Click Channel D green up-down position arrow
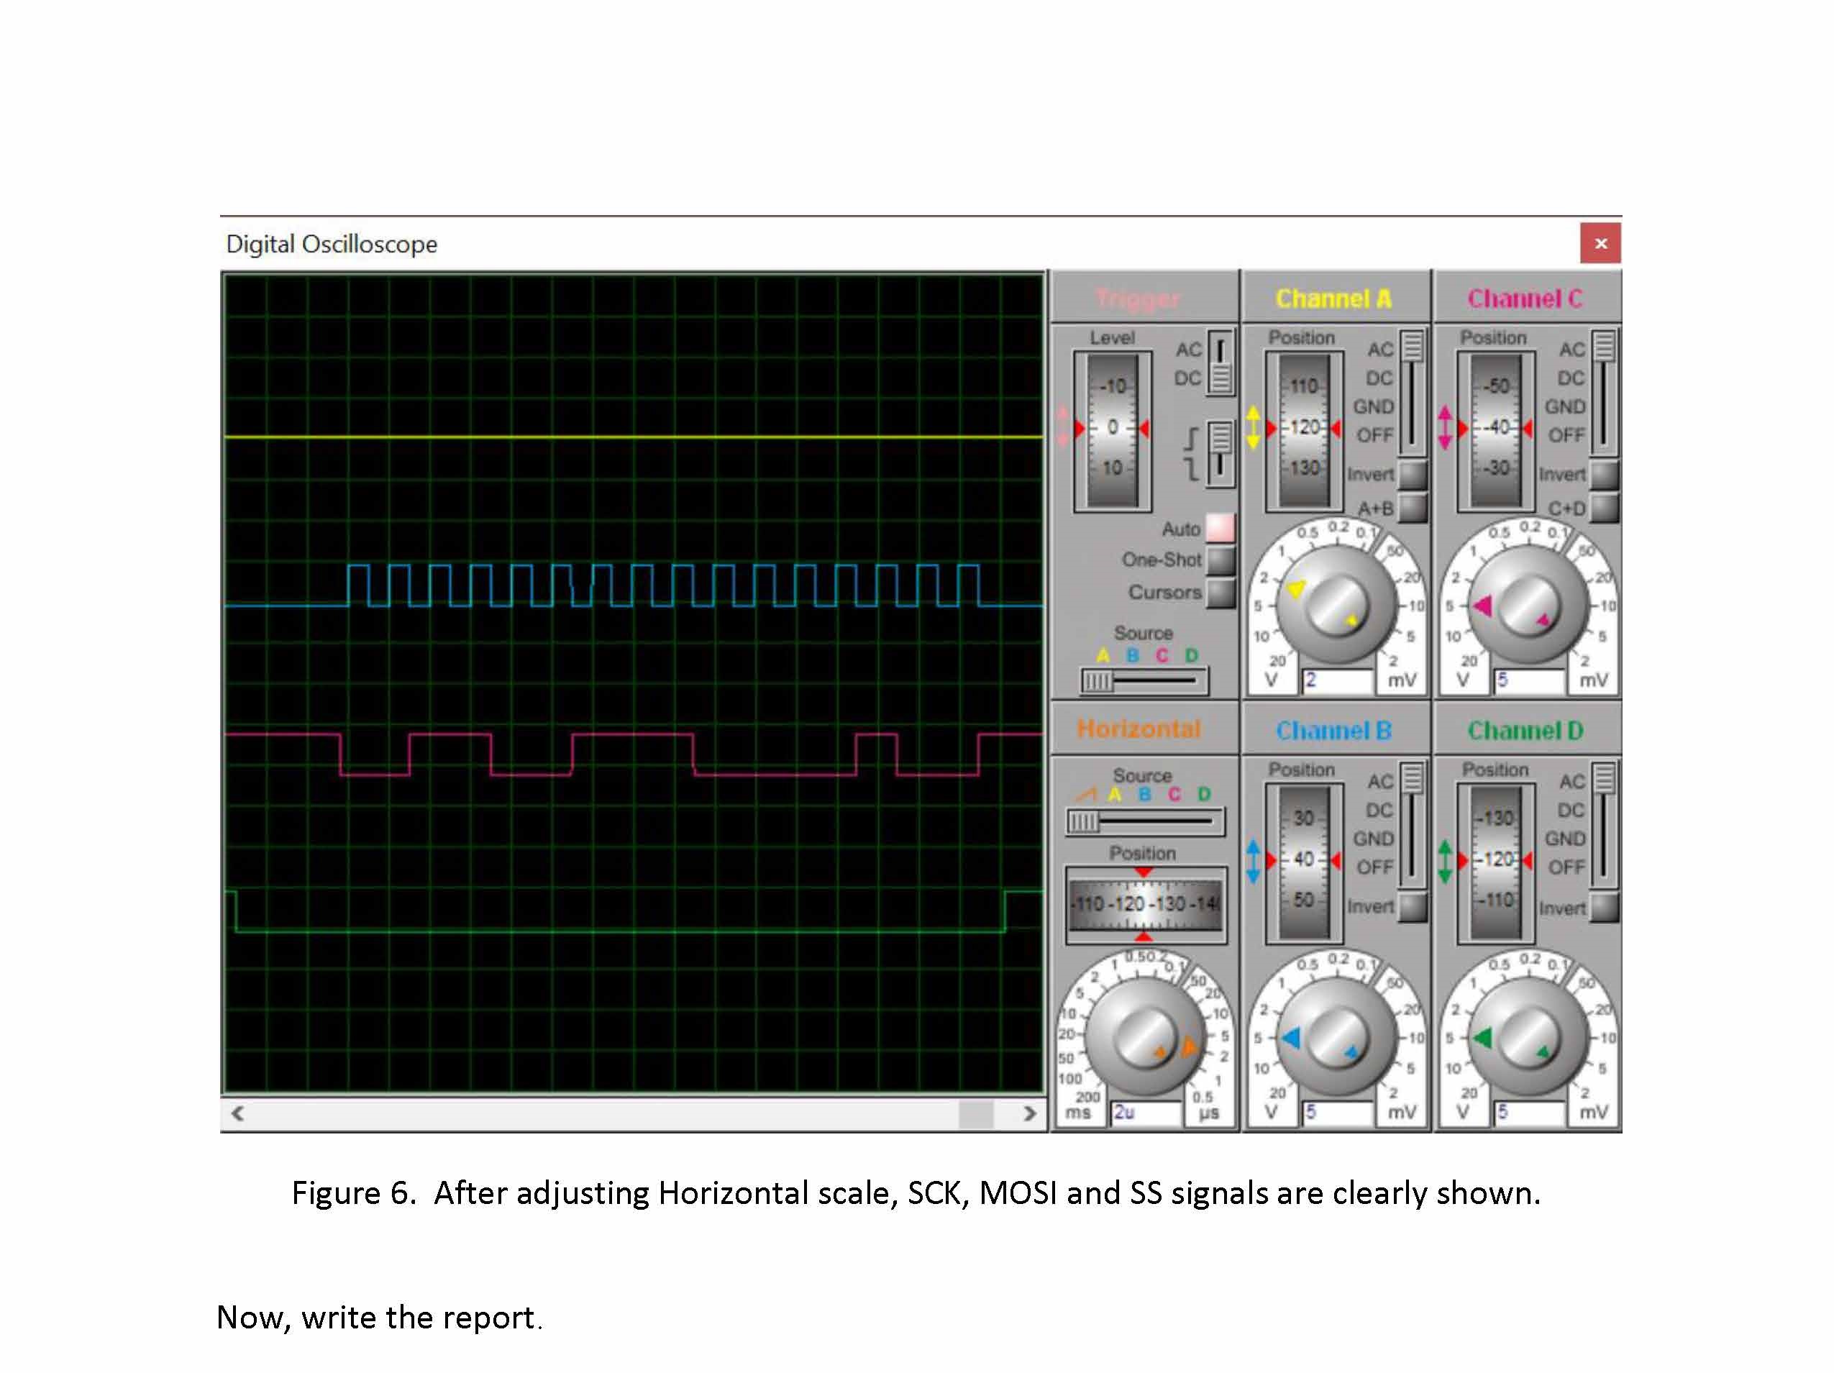Image resolution: width=1834 pixels, height=1373 pixels. [1445, 861]
